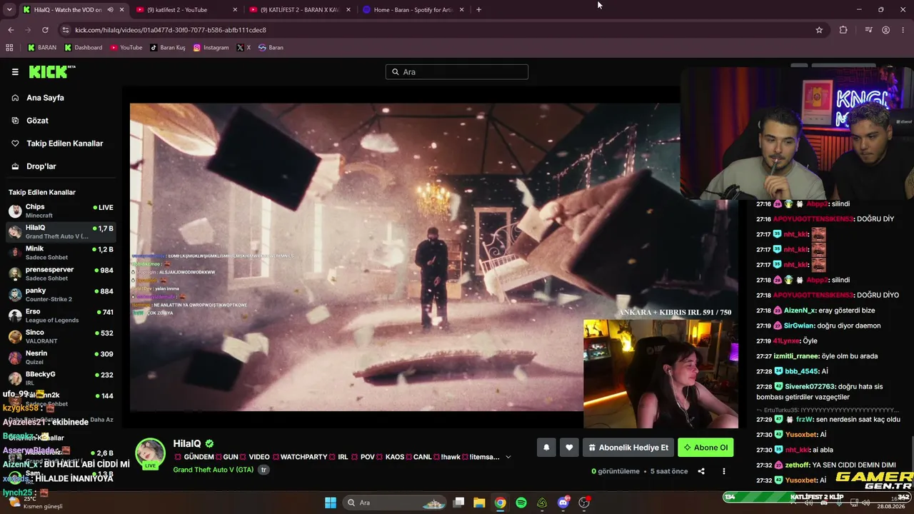Switch to the KATLİFEST 2 - BARAN X tab
The width and height of the screenshot is (914, 514).
click(300, 10)
